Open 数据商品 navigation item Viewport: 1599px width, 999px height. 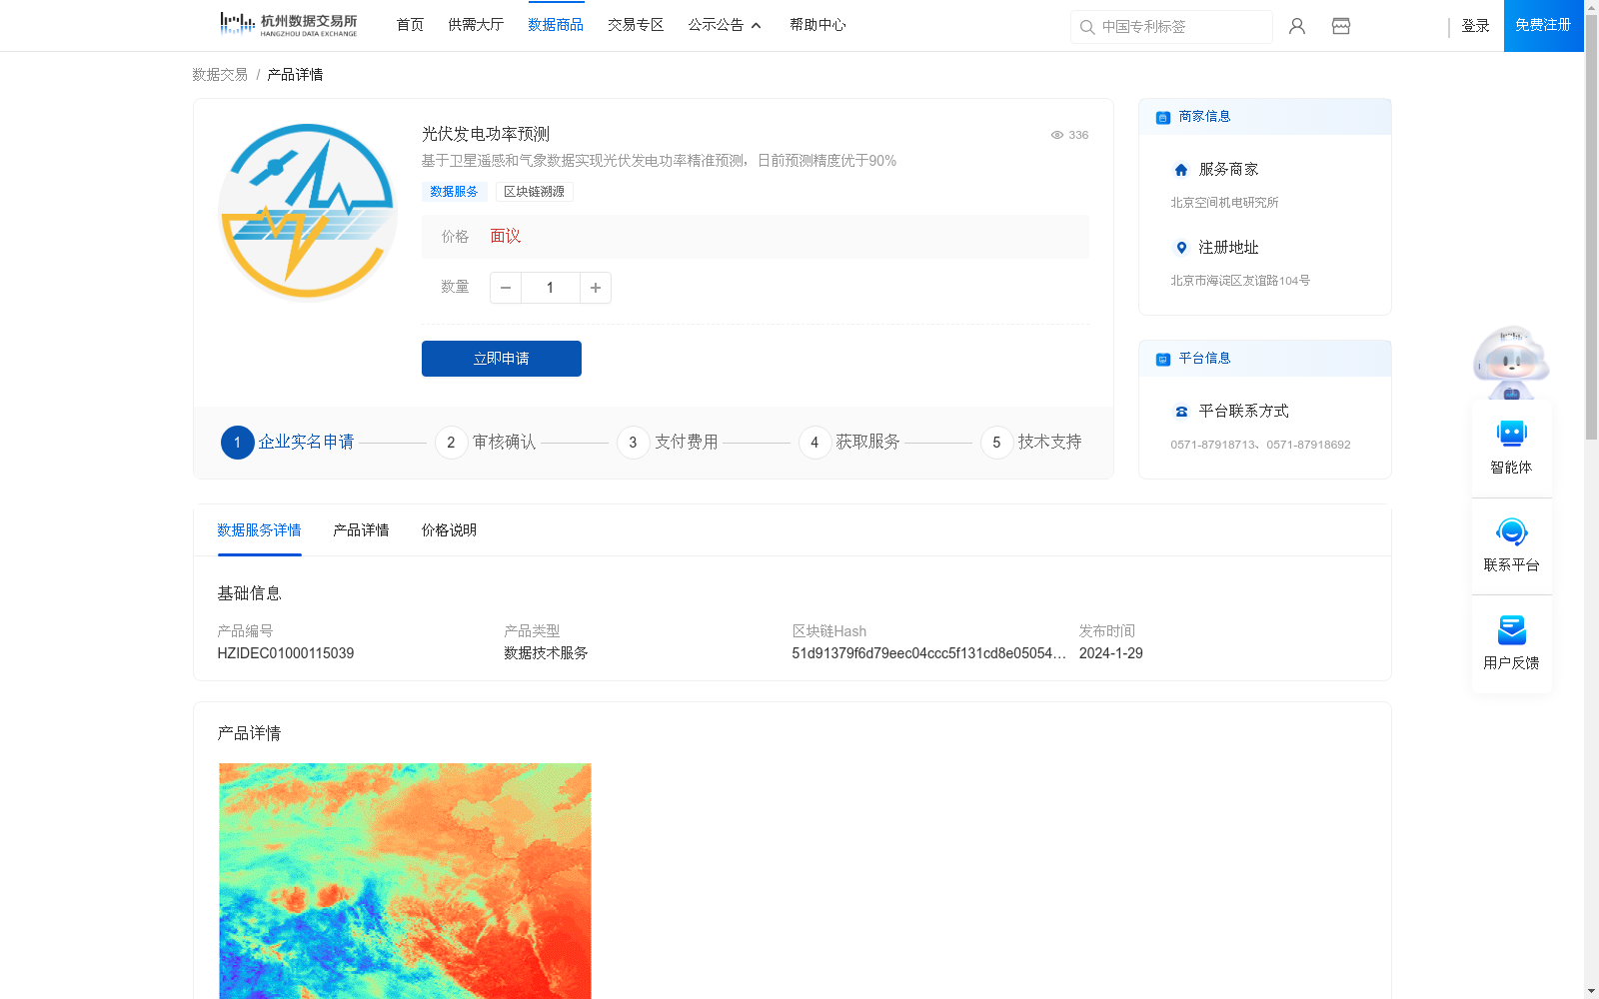click(x=556, y=25)
